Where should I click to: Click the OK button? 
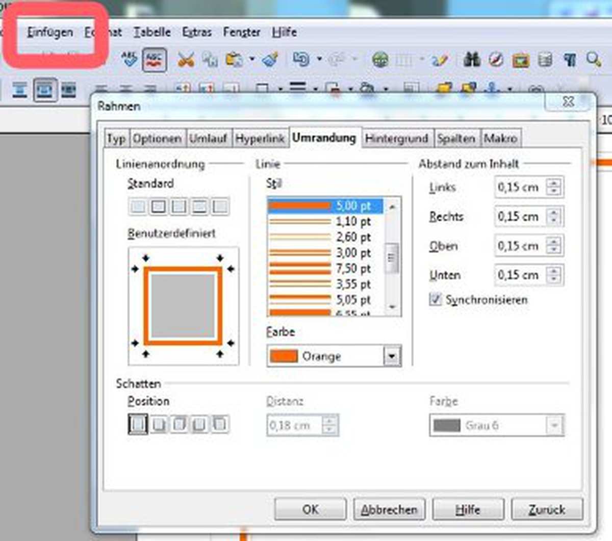coord(310,509)
